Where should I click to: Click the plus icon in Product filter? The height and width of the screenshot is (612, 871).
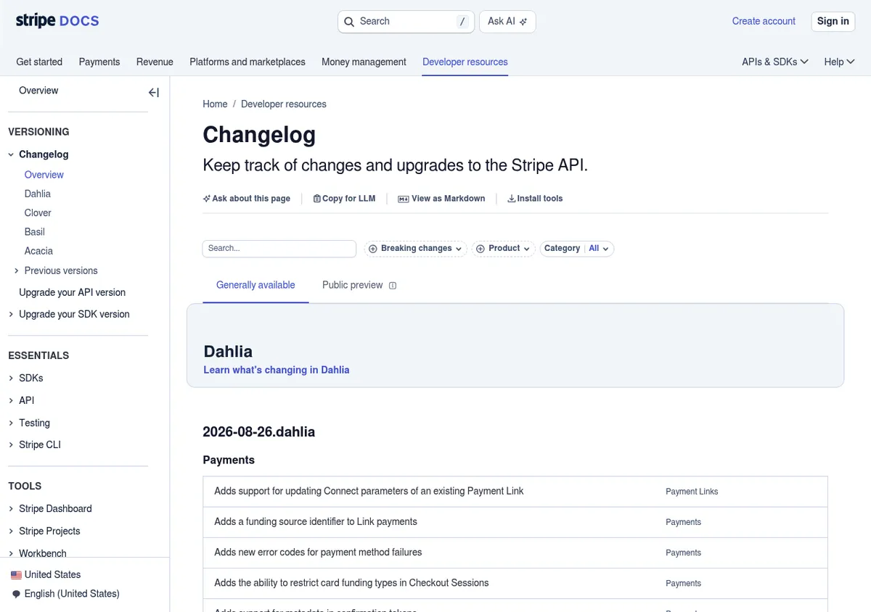coord(481,249)
